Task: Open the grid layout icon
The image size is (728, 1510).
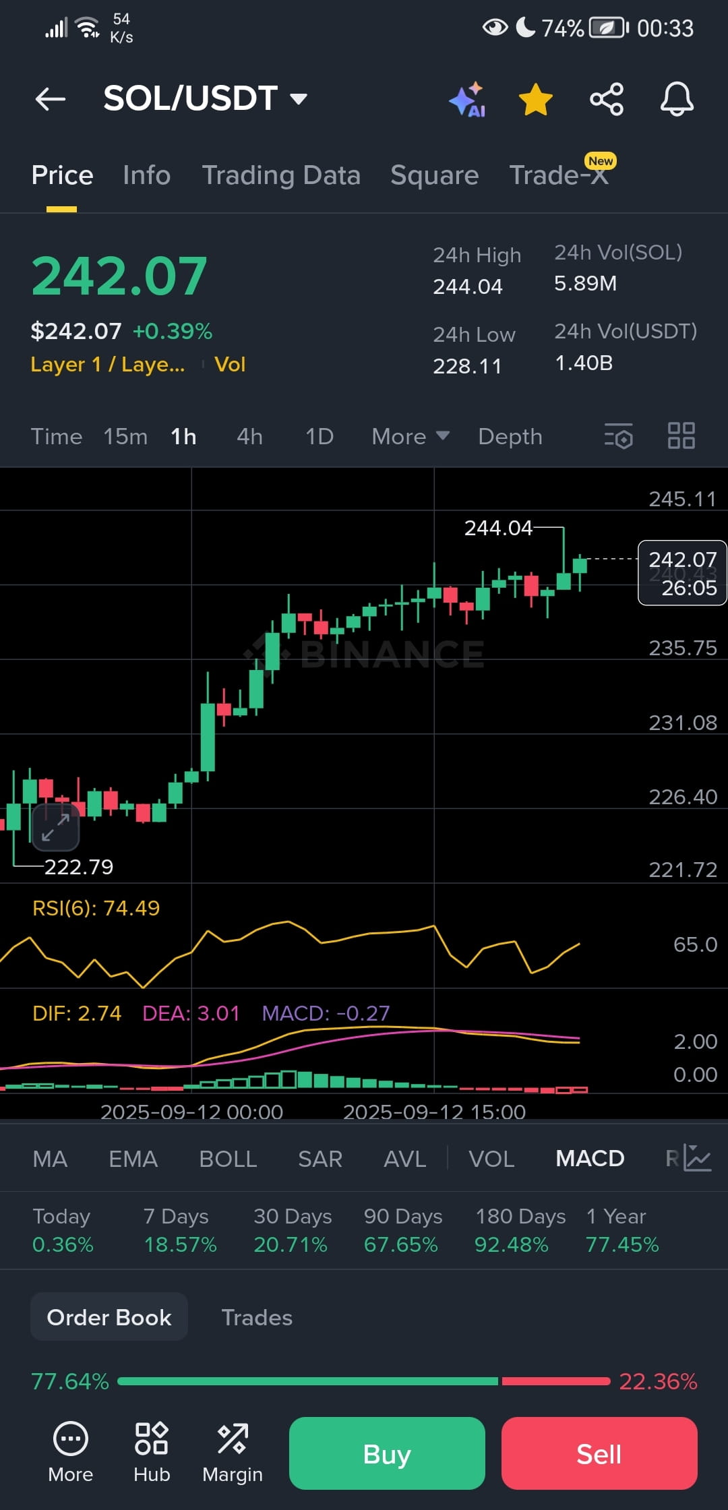Action: coord(681,435)
